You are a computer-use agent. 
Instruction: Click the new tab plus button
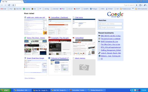(25, 1)
